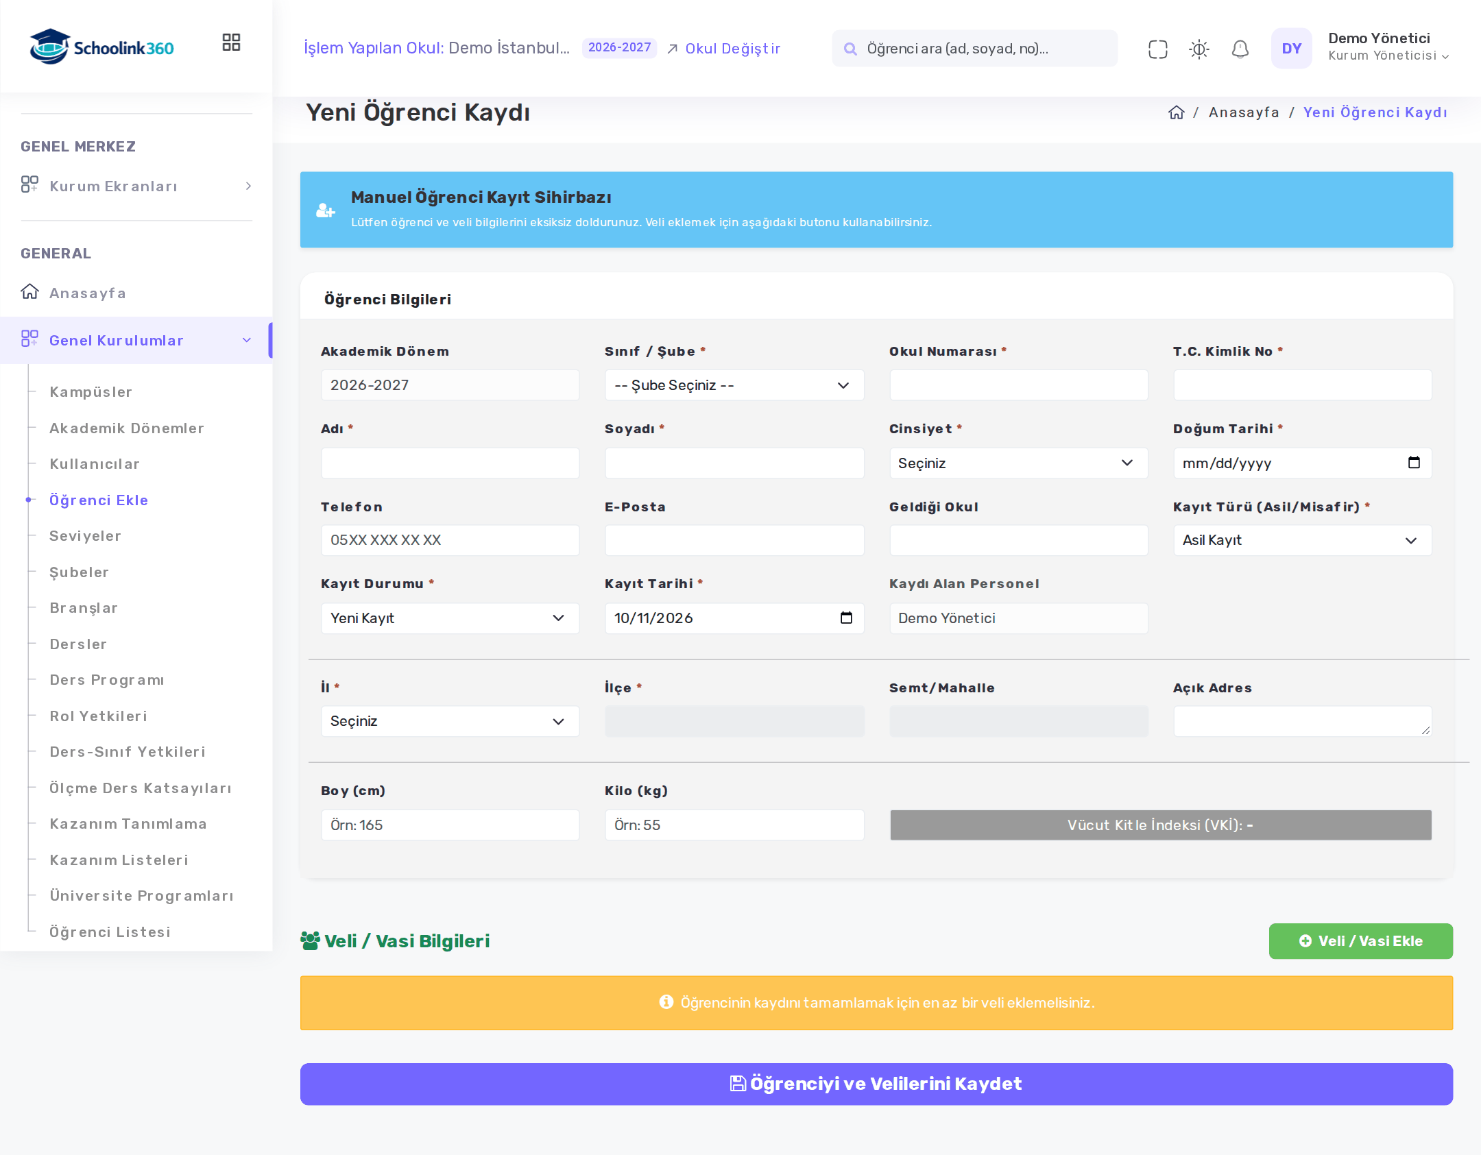This screenshot has width=1481, height=1155.
Task: Click Öğrenciyi ve Velilerini Kaydet button
Action: (x=876, y=1084)
